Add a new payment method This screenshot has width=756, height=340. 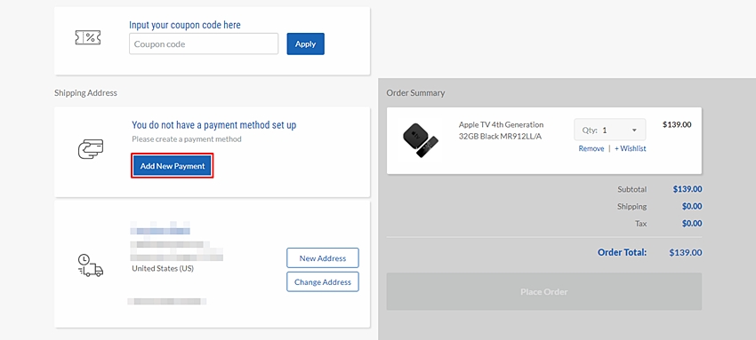[x=173, y=166]
